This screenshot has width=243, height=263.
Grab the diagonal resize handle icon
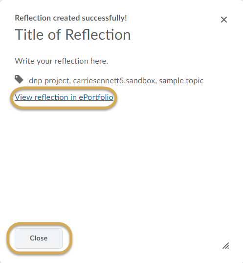pos(225,246)
